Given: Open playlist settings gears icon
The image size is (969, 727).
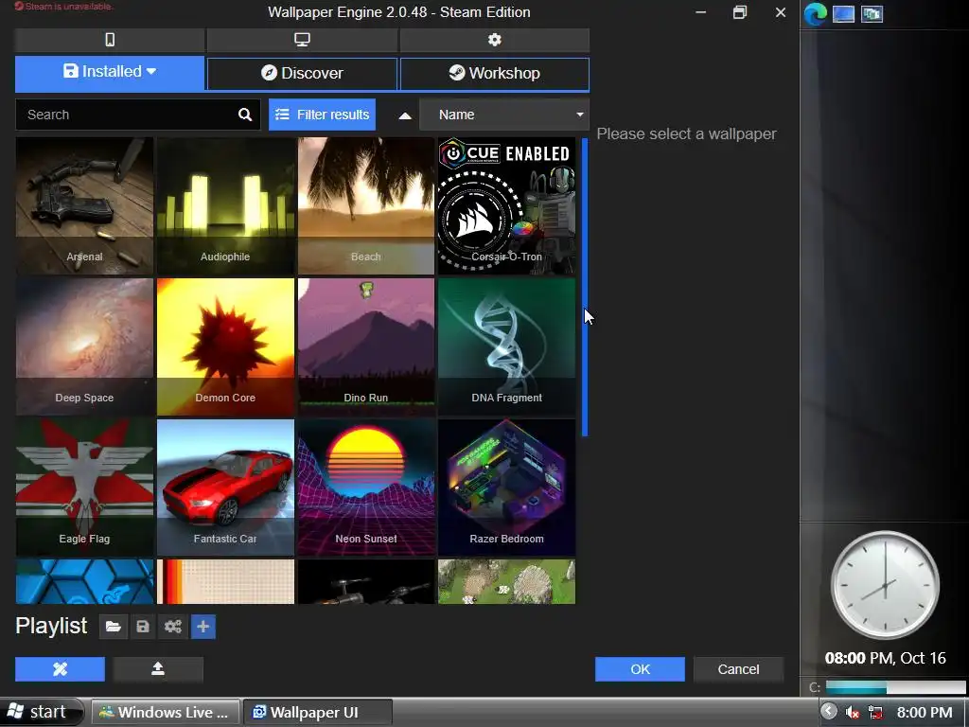Looking at the screenshot, I should (173, 627).
